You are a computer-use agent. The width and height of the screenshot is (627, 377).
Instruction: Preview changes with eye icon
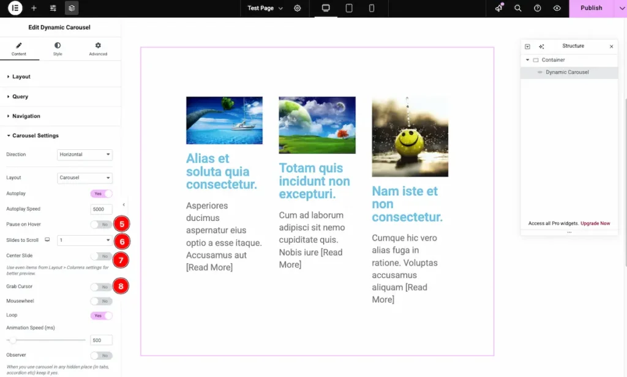(x=557, y=8)
